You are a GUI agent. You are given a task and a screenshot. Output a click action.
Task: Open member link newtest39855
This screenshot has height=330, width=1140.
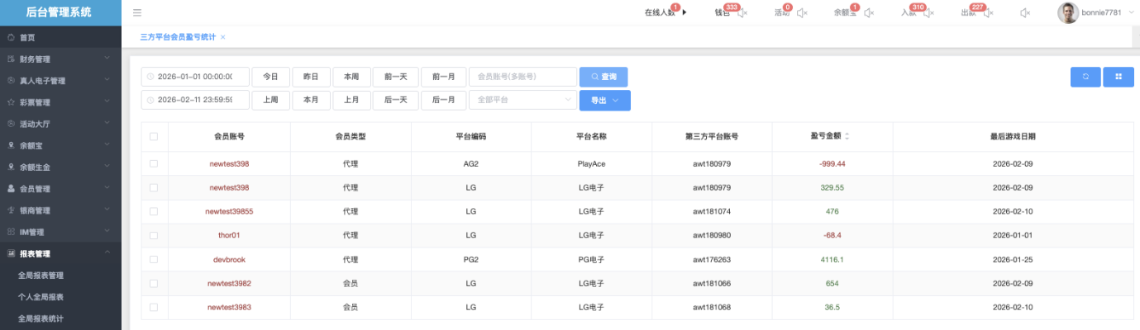[x=229, y=211]
